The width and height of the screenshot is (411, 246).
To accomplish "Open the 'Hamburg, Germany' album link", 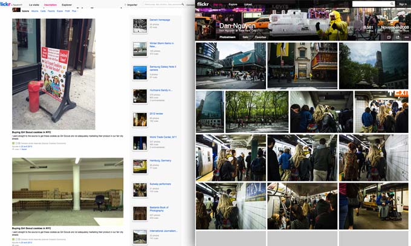I will pyautogui.click(x=160, y=160).
